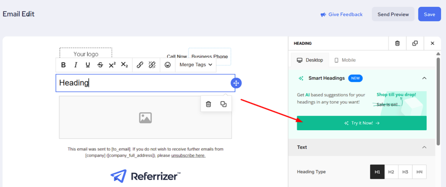This screenshot has height=187, width=446.
Task: Collapse the Text section
Action: pyautogui.click(x=424, y=148)
